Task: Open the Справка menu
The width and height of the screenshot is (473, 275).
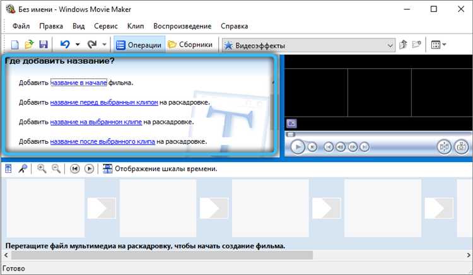Action: click(234, 26)
